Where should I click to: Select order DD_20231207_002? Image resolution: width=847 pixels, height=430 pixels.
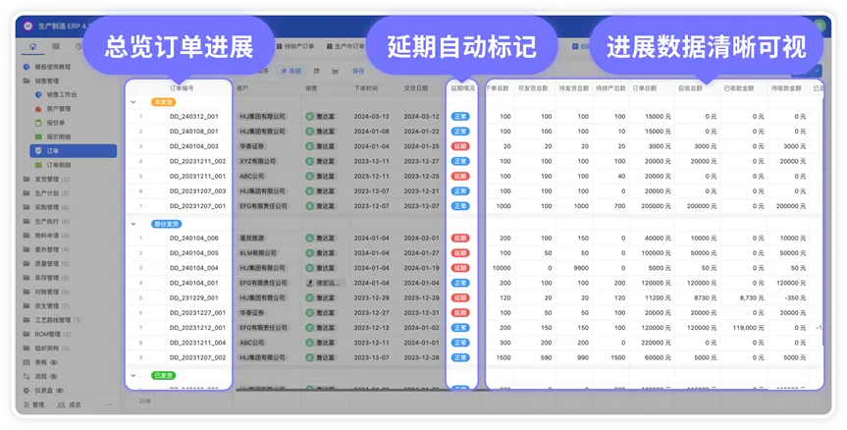pyautogui.click(x=197, y=357)
